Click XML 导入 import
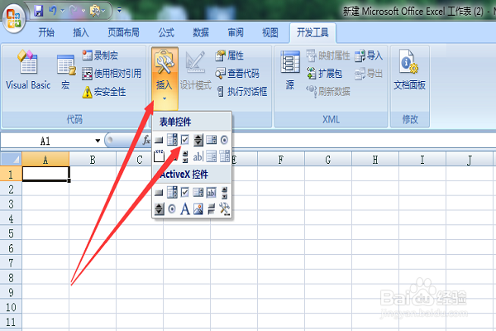Image resolution: width=496 pixels, height=331 pixels. point(369,55)
